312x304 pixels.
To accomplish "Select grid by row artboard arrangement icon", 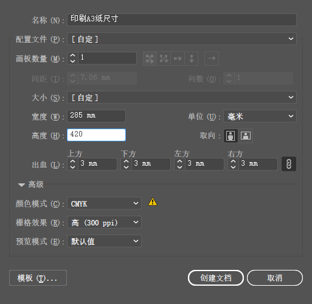I will pos(150,58).
